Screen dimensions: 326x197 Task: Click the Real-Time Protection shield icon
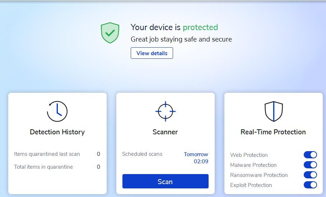pos(274,111)
